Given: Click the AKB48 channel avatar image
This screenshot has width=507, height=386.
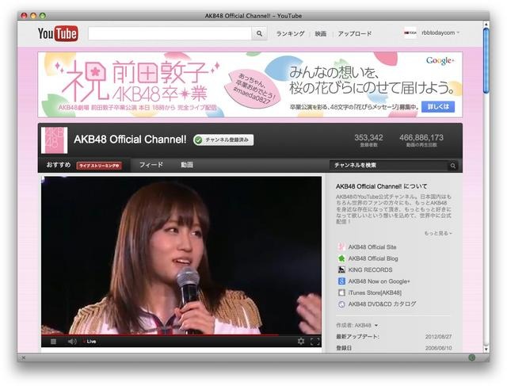Looking at the screenshot, I should [54, 140].
